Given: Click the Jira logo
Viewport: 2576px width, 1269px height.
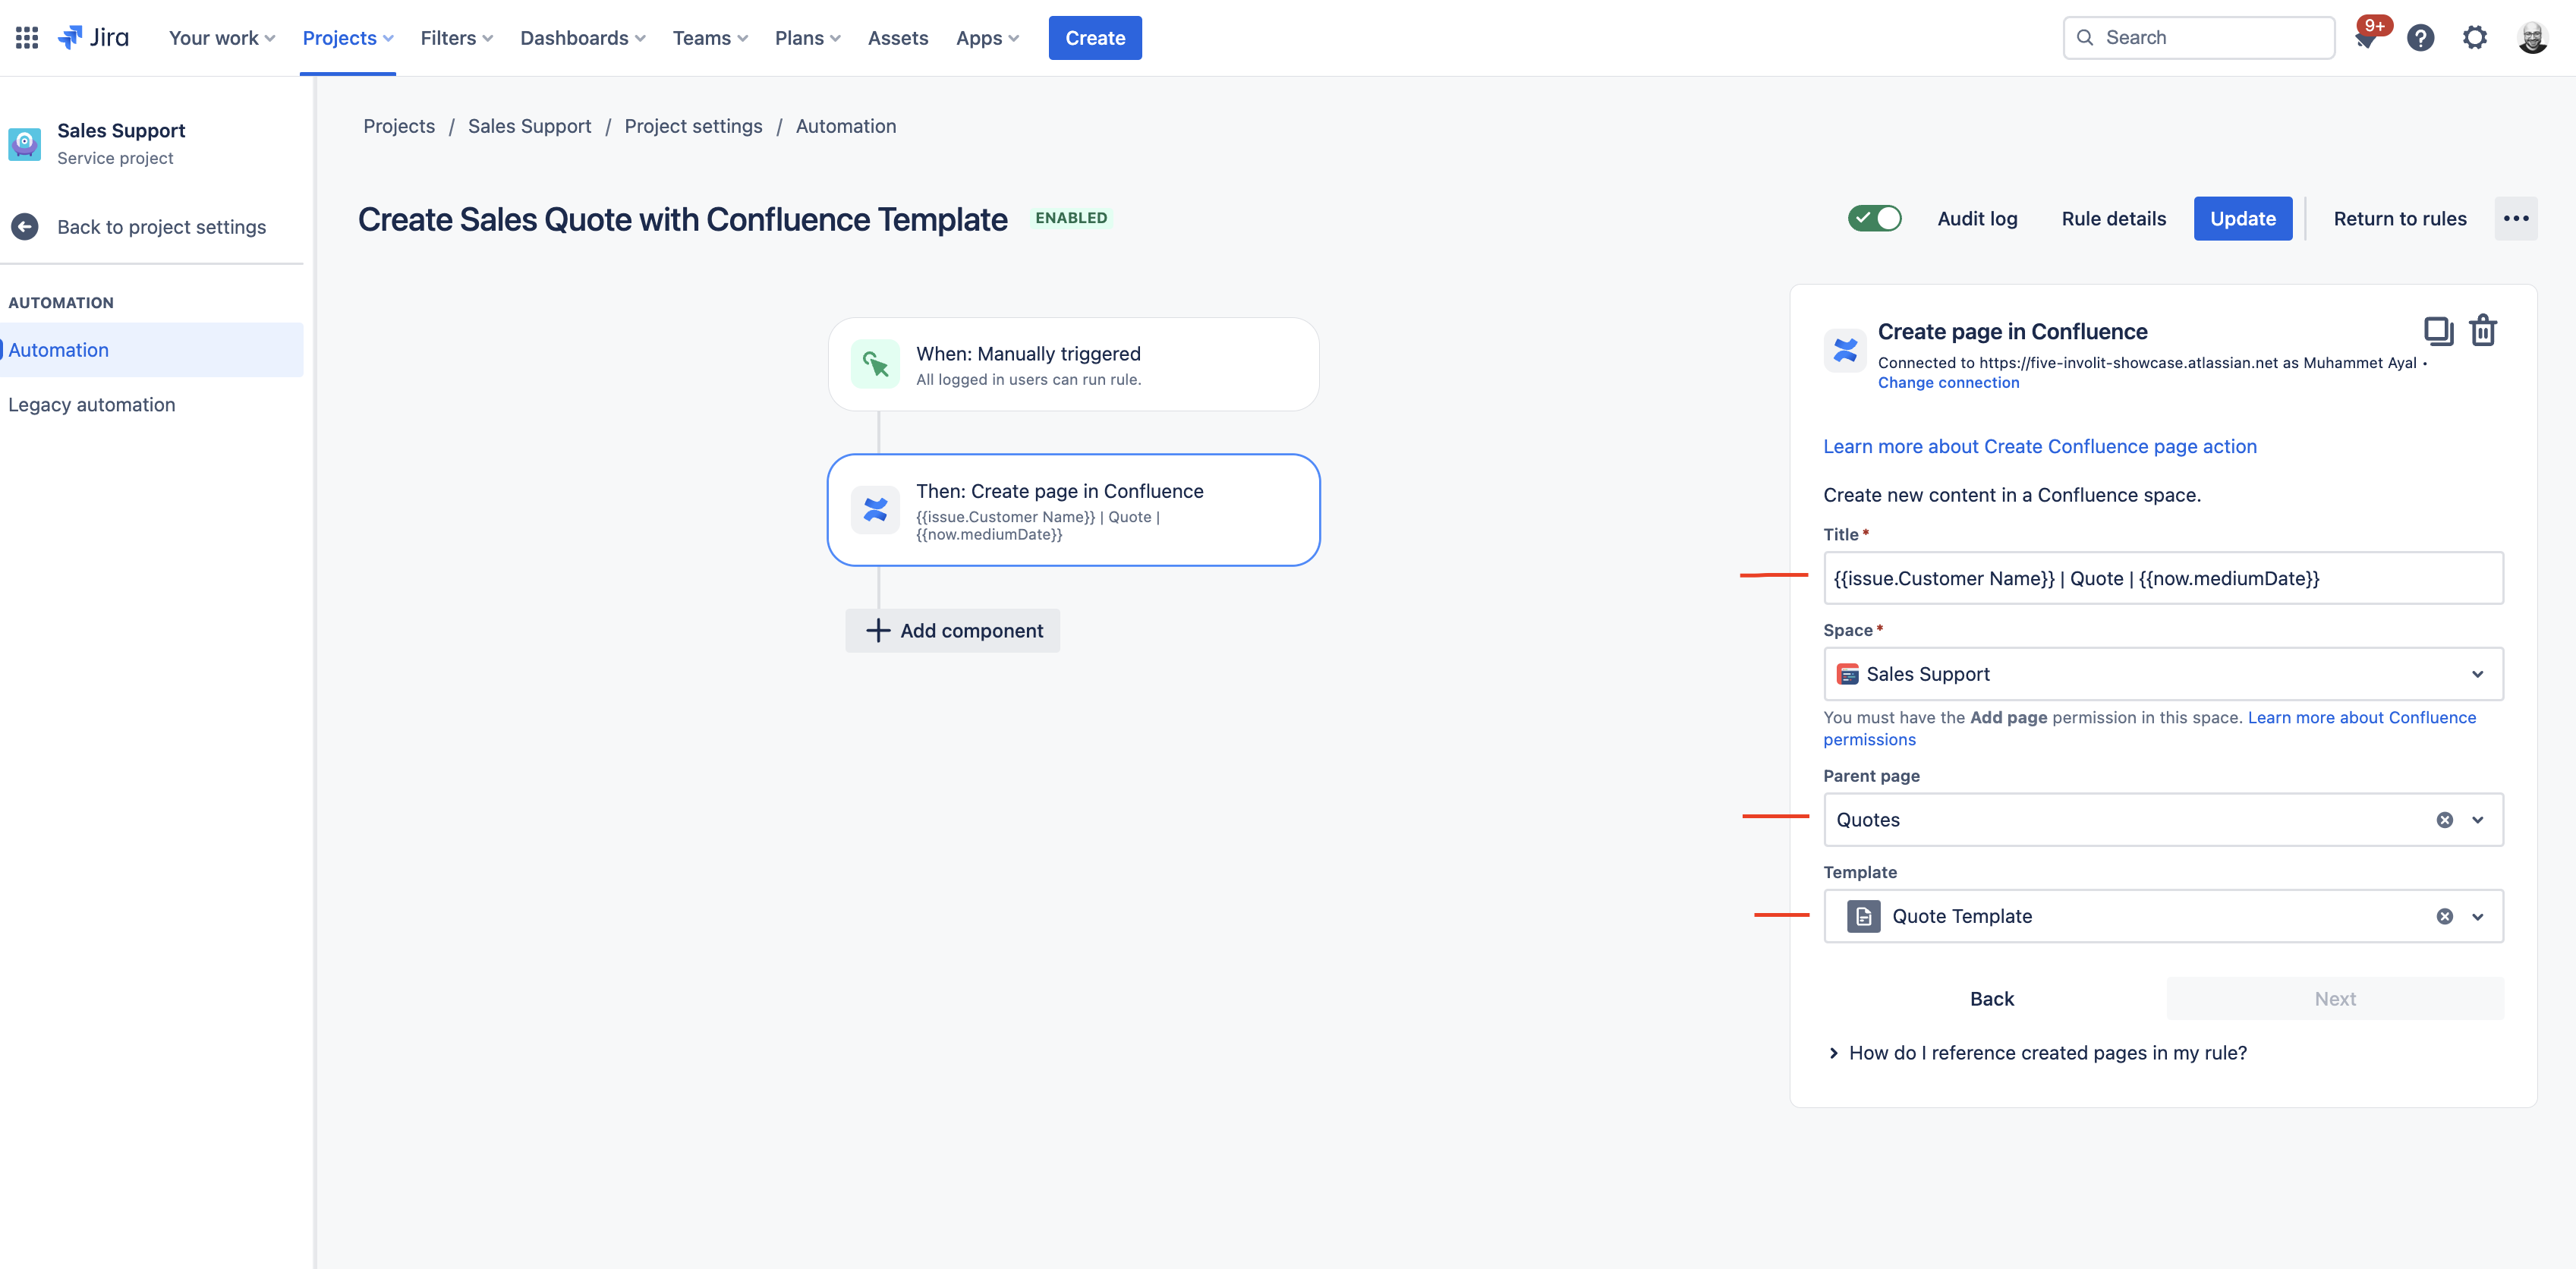Looking at the screenshot, I should 93,38.
